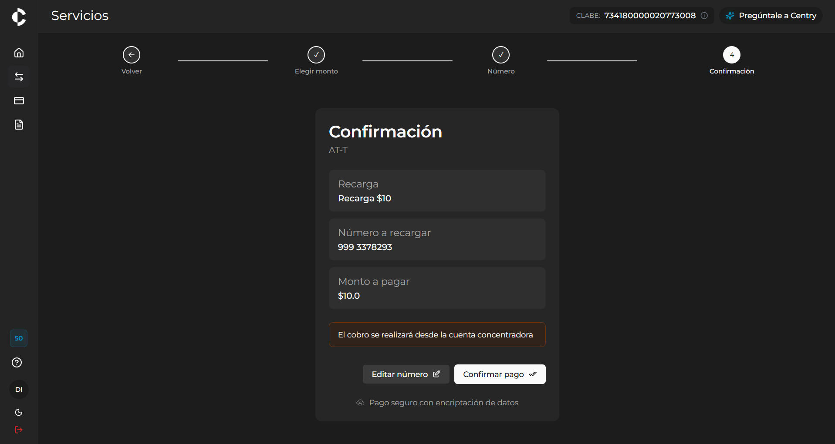Click the Servicios page title
This screenshot has height=444, width=835.
click(80, 16)
